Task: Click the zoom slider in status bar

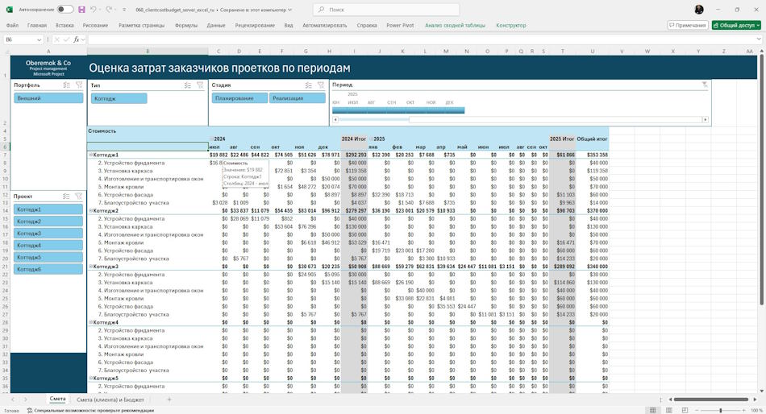Action: coord(721,410)
